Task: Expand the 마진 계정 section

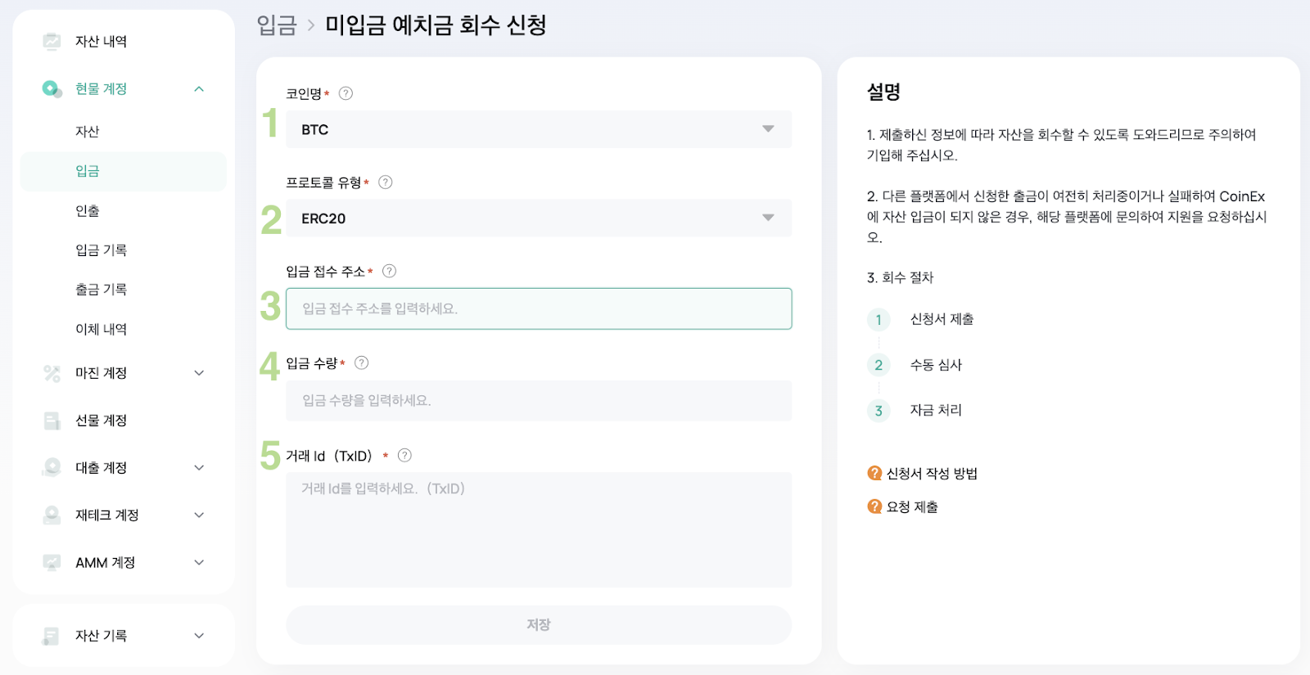Action: point(199,373)
